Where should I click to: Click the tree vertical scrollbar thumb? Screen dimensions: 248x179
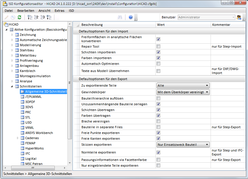pyautogui.click(x=70, y=83)
